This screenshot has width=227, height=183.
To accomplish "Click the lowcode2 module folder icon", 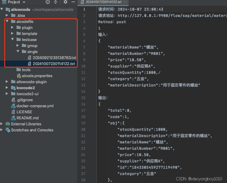I will pos(13,88).
